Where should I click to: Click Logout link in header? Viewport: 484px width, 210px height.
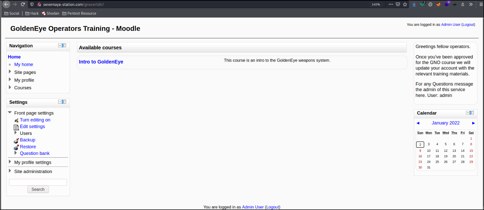click(468, 25)
